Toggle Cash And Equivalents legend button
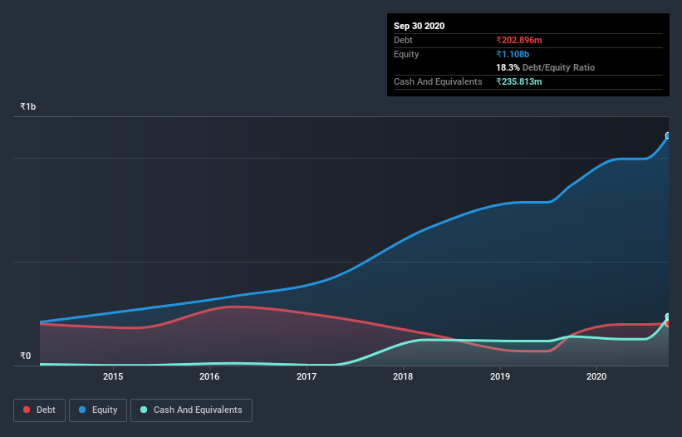 (191, 410)
